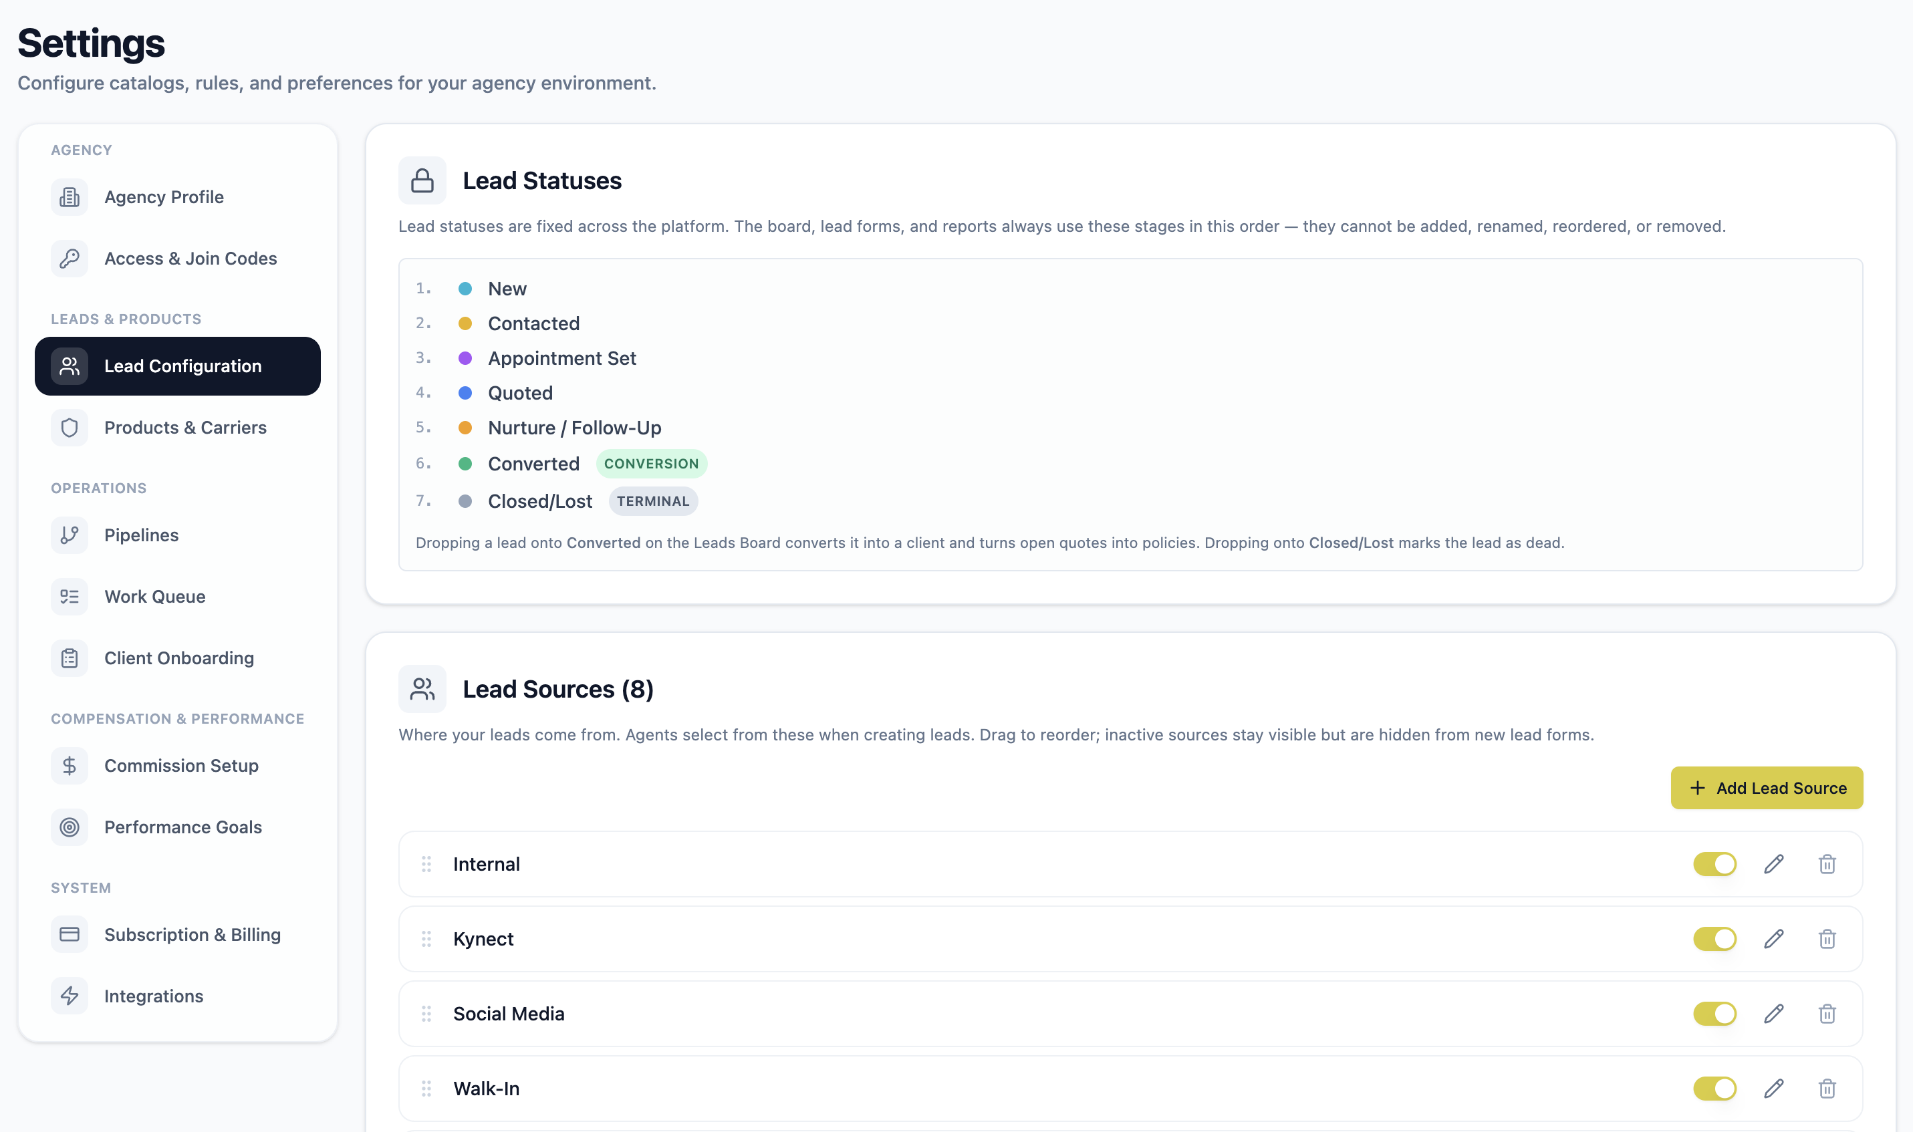Click the Lead Sources (8) heading

(x=557, y=690)
